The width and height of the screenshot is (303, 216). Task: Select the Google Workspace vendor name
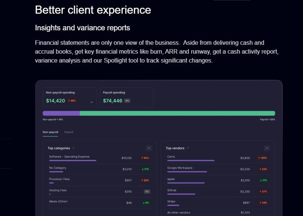point(180,168)
